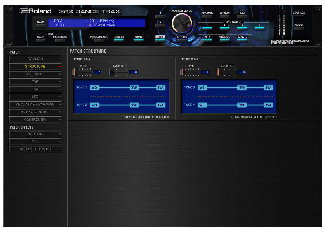Viewport: 326px width, 232px height.
Task: Click the Tone 2 WG block
Action: (x=94, y=105)
